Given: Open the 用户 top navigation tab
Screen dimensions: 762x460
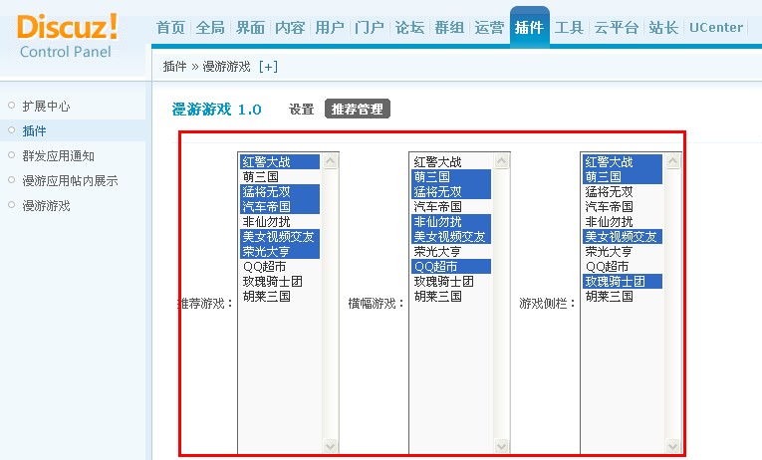Looking at the screenshot, I should (x=330, y=28).
